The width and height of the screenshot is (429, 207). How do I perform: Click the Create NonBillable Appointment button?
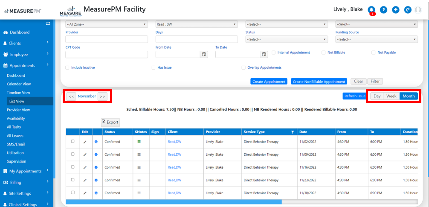(319, 82)
